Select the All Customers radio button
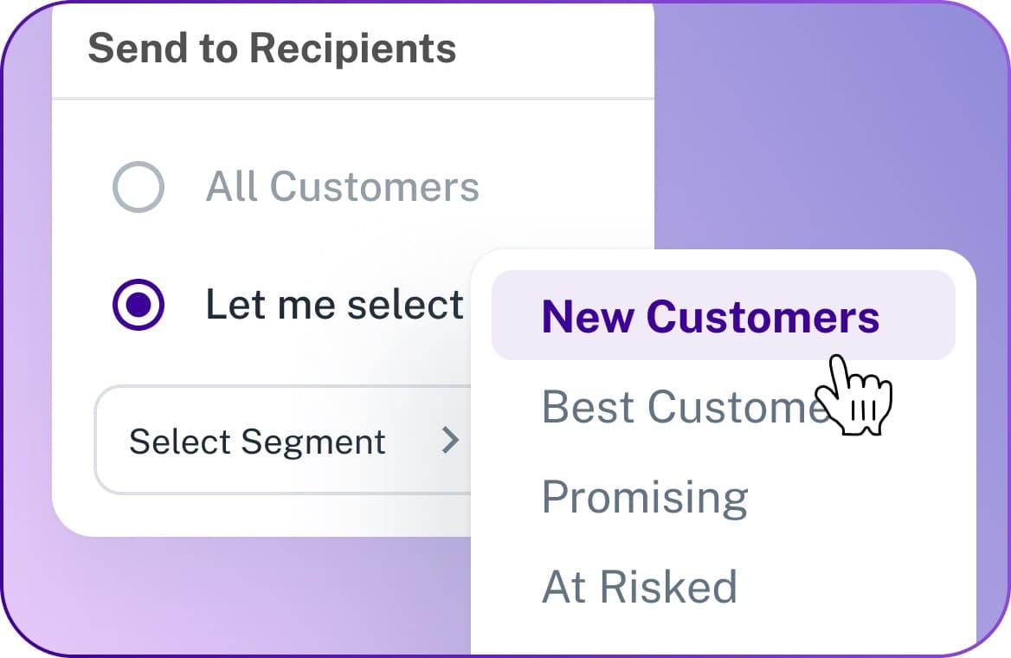The width and height of the screenshot is (1011, 658). pyautogui.click(x=138, y=187)
